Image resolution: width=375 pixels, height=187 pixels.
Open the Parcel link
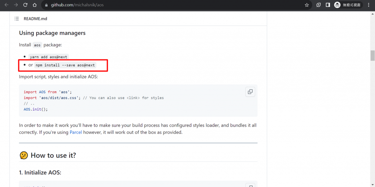click(x=76, y=132)
